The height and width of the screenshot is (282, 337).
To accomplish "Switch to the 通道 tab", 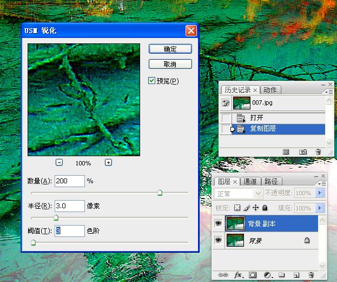I will pos(250,181).
